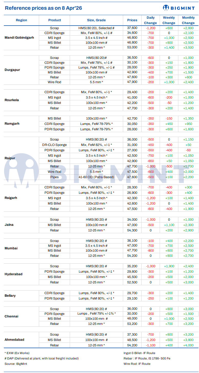Click the 'Reference prices as on 8 Apr'26' title

coord(43,8)
